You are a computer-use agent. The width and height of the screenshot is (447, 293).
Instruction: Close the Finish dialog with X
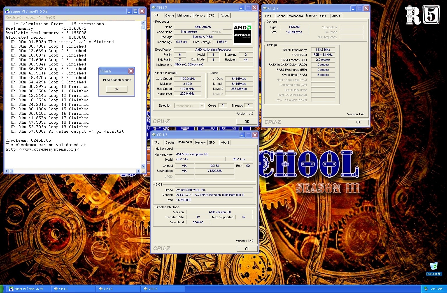pos(131,71)
